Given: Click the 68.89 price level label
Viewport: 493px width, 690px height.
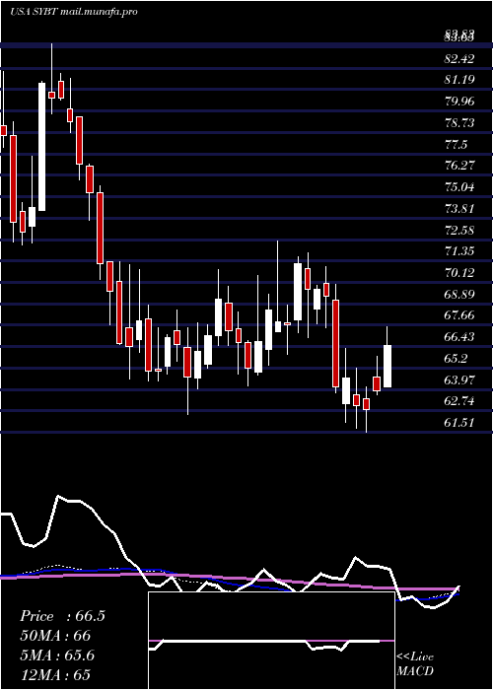Looking at the screenshot, I should pyautogui.click(x=459, y=295).
